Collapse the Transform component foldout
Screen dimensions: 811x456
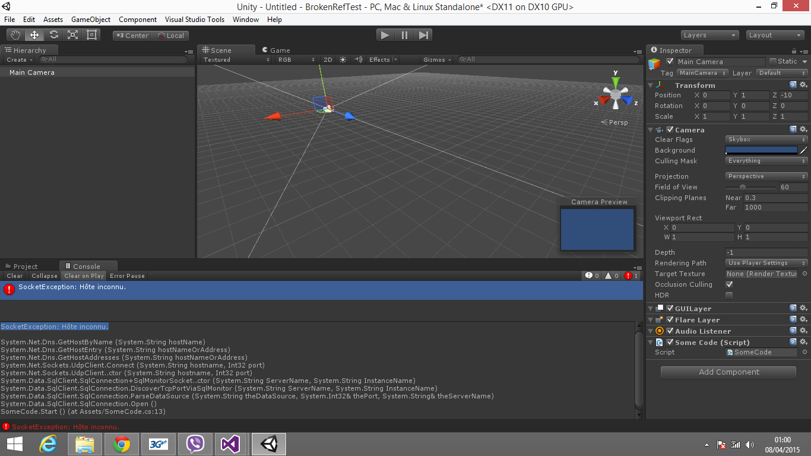651,85
